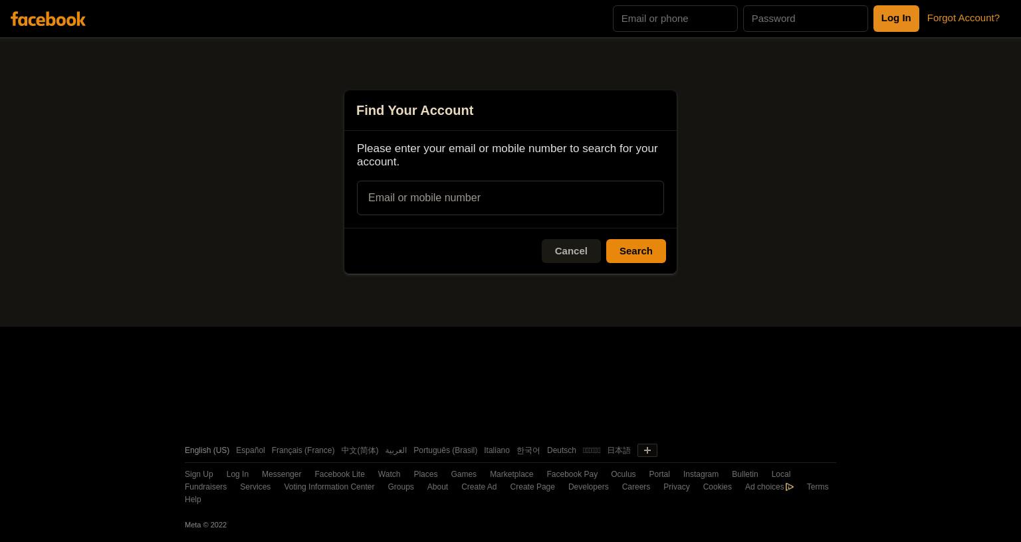The image size is (1021, 542).
Task: Click the facebook logo
Action: [48, 19]
